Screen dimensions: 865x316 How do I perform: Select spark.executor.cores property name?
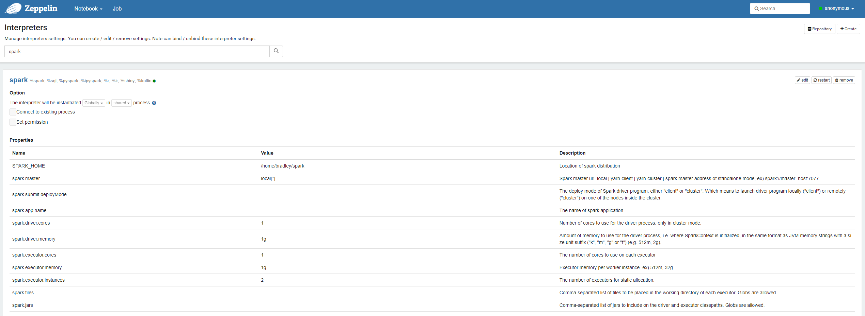(x=34, y=255)
